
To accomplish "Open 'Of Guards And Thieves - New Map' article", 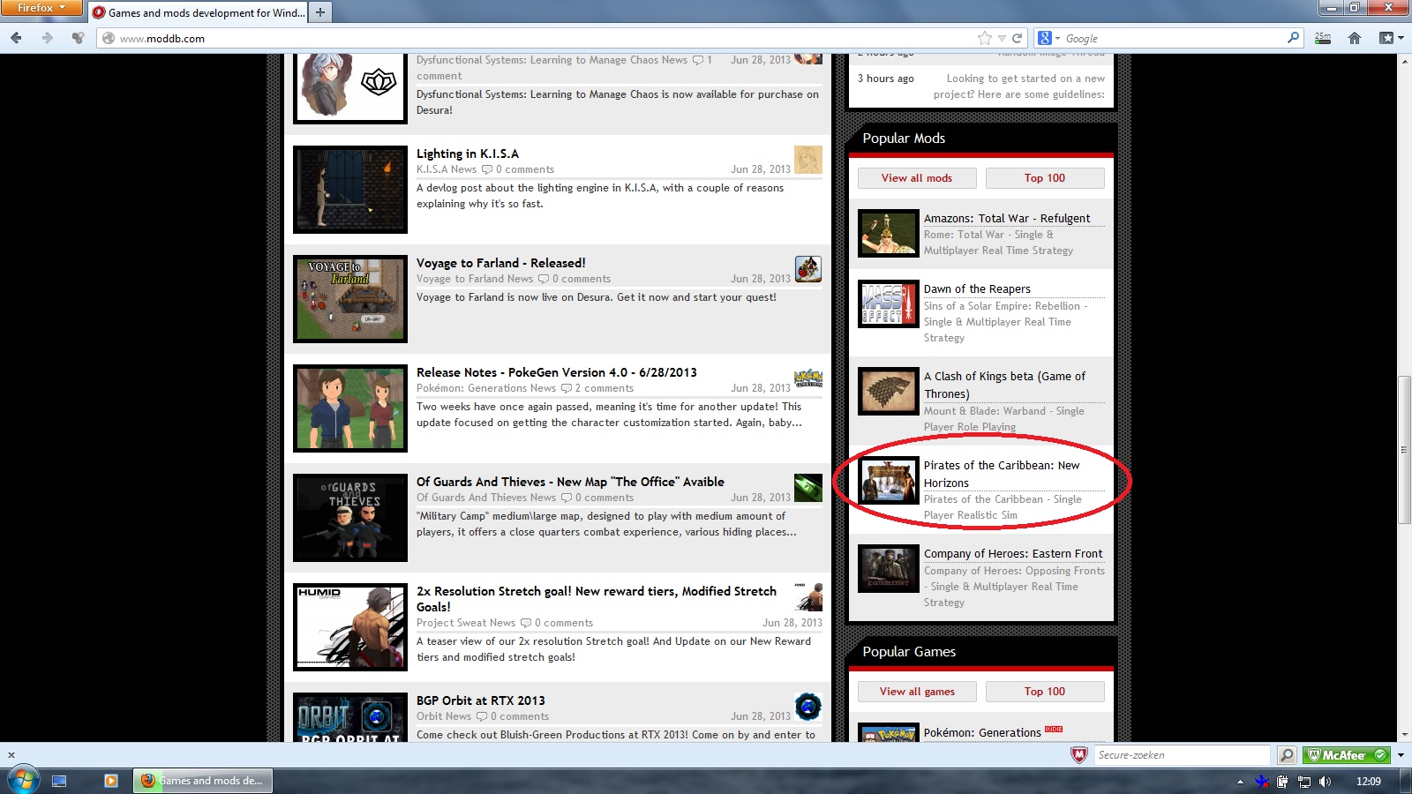I will point(570,482).
